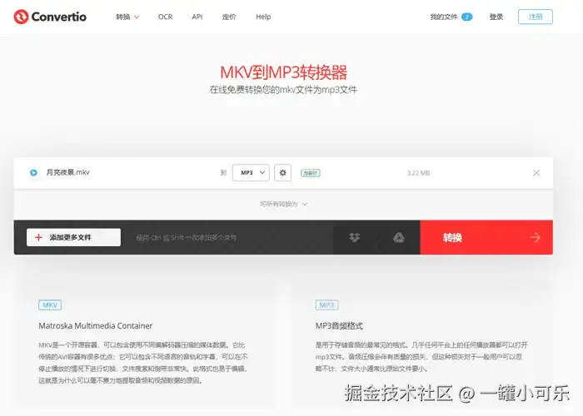Click the red 转换 convert button
The width and height of the screenshot is (583, 416).
486,237
